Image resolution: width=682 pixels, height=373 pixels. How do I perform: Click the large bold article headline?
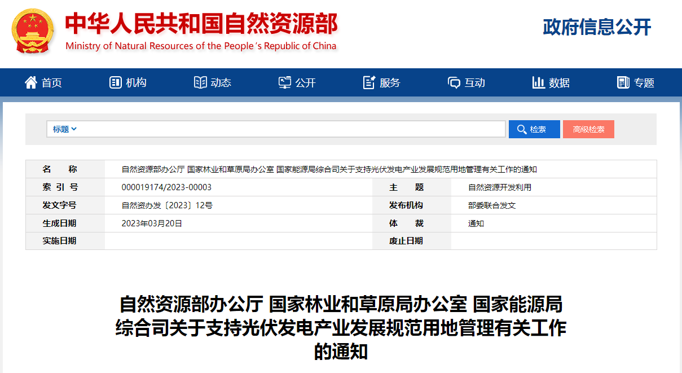click(x=341, y=328)
